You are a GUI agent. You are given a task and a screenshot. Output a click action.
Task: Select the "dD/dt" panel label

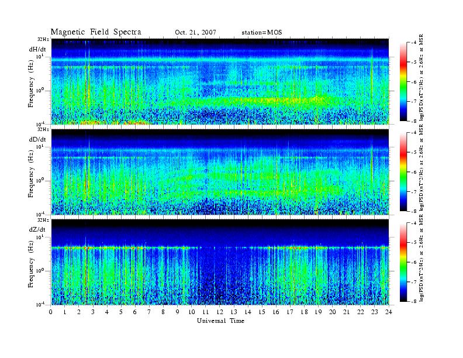pos(37,139)
